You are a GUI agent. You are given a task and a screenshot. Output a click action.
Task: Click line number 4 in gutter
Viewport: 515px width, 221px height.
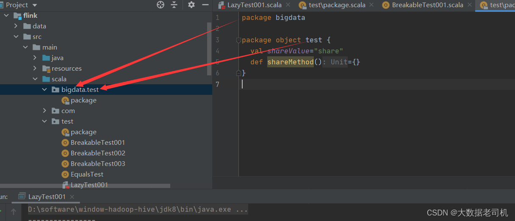217,51
